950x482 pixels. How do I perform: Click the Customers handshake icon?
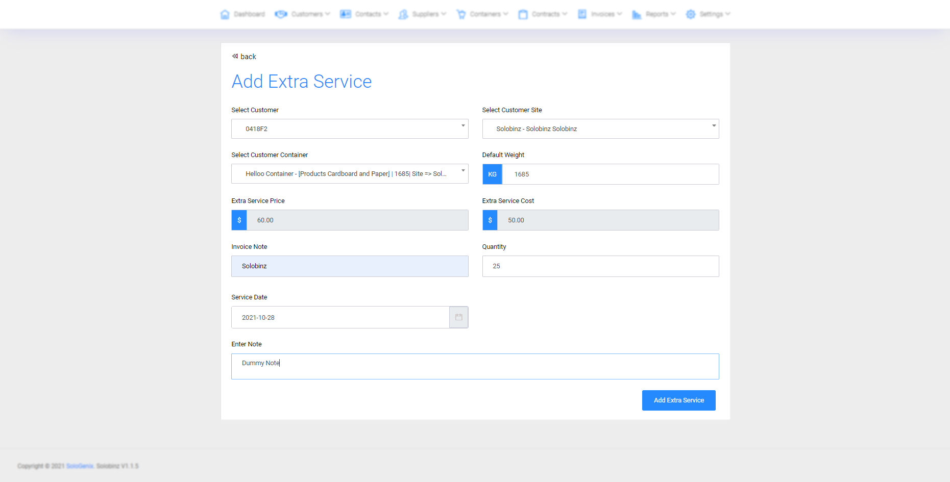(281, 14)
